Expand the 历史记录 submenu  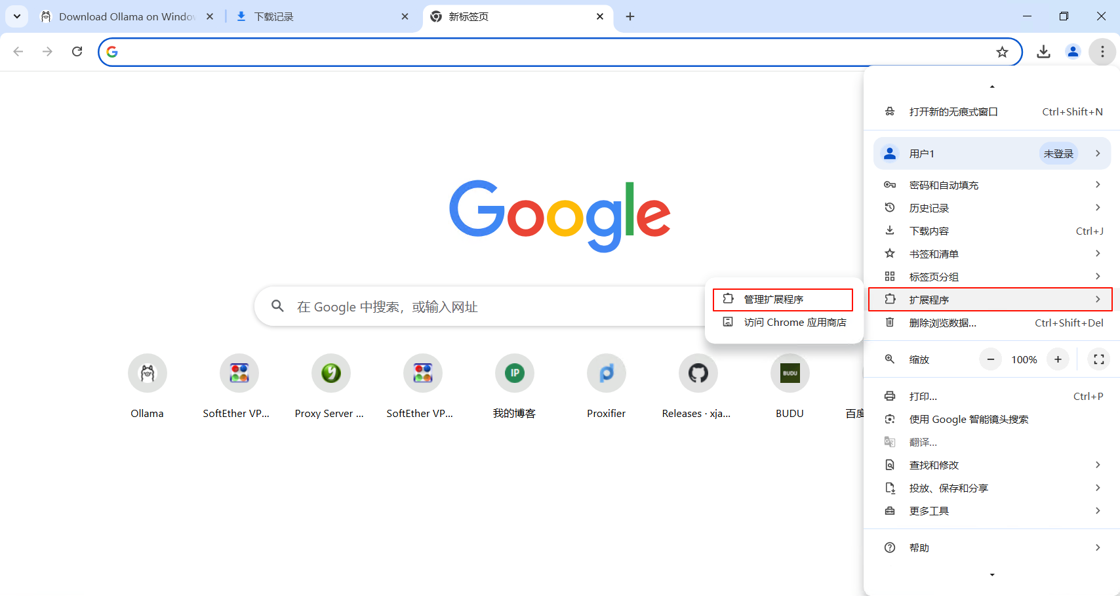tap(991, 208)
